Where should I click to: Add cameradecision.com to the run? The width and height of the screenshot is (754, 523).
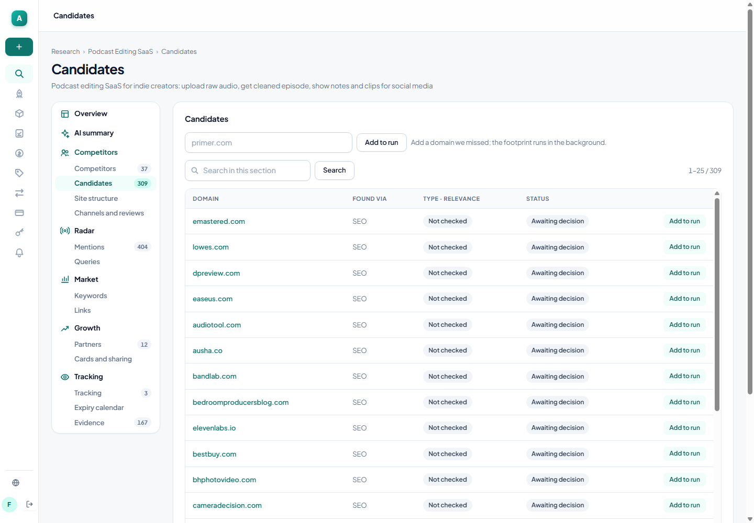pyautogui.click(x=684, y=505)
